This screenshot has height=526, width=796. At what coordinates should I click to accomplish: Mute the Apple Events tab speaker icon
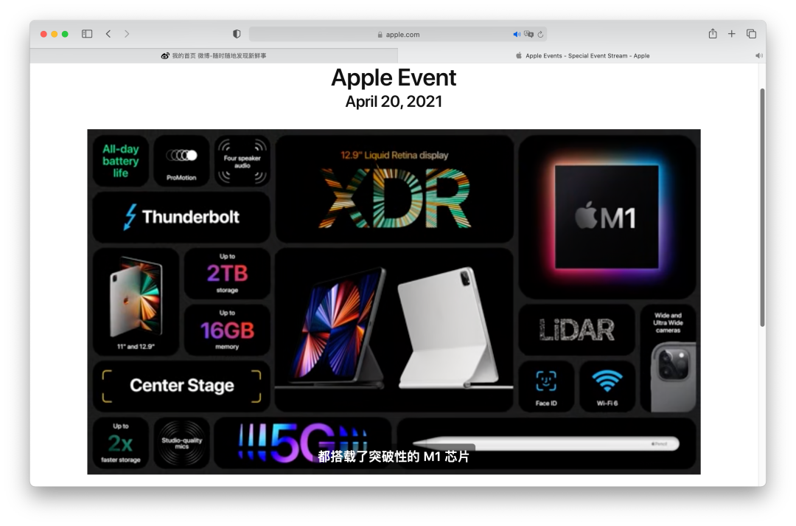point(758,55)
